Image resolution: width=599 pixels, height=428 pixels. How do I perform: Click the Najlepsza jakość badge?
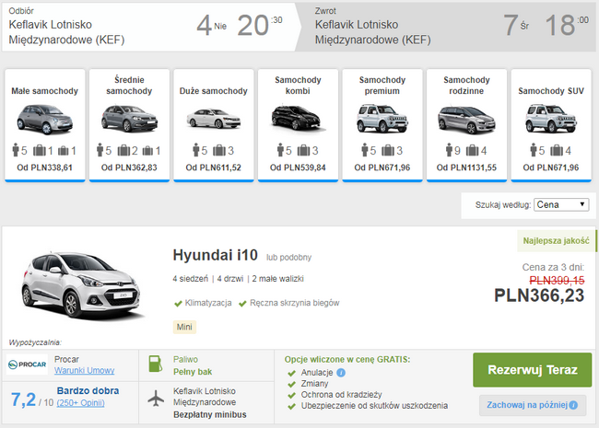pos(557,241)
